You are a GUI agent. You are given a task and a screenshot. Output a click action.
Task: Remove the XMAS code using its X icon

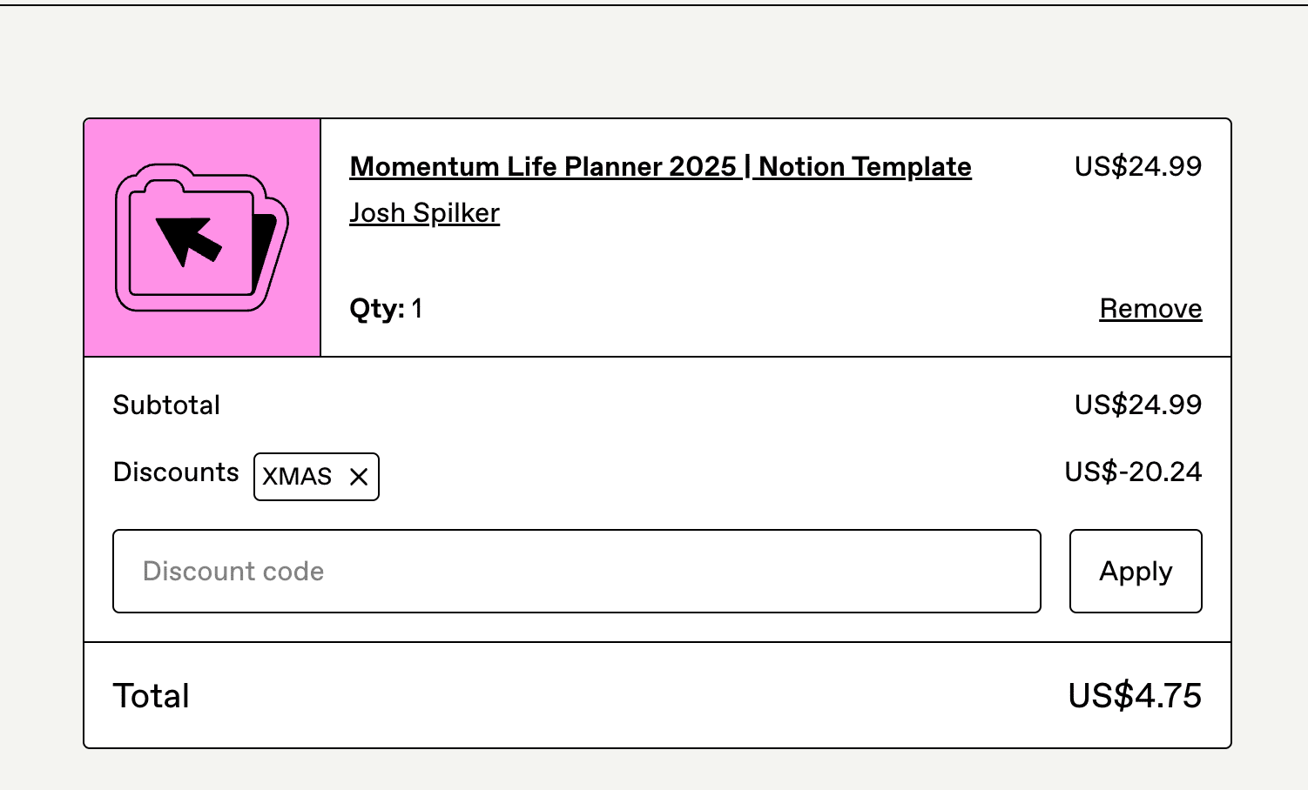[x=359, y=477]
